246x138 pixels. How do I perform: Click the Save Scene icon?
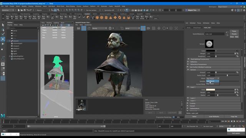[25, 10]
